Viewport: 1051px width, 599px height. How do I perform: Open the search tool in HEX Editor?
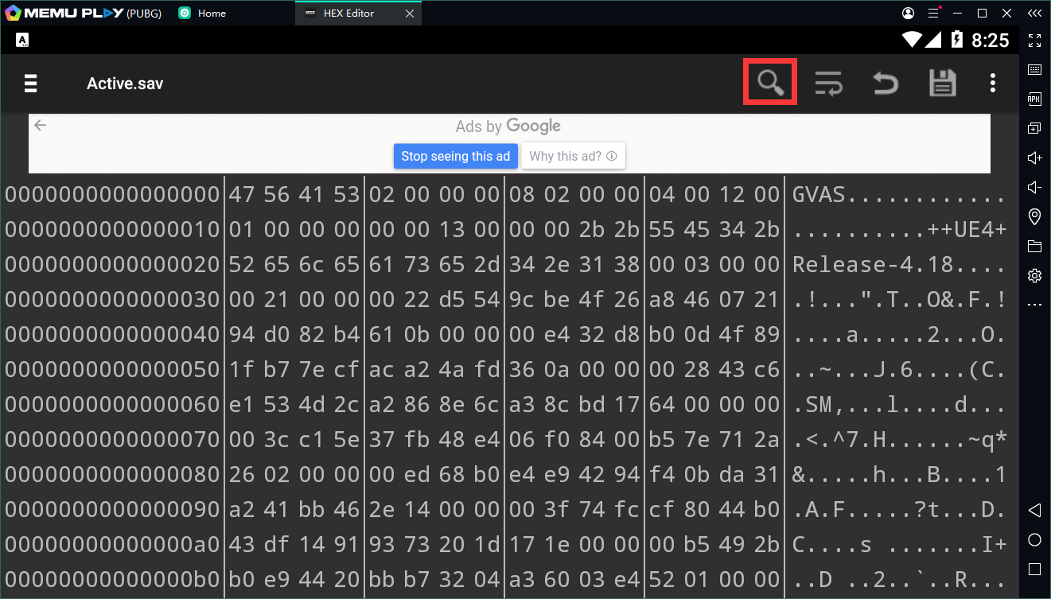pyautogui.click(x=769, y=83)
